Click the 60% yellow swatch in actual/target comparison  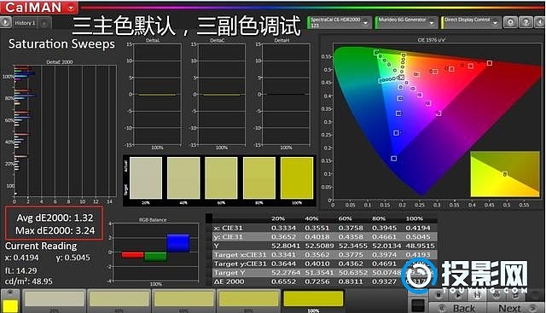pos(221,178)
